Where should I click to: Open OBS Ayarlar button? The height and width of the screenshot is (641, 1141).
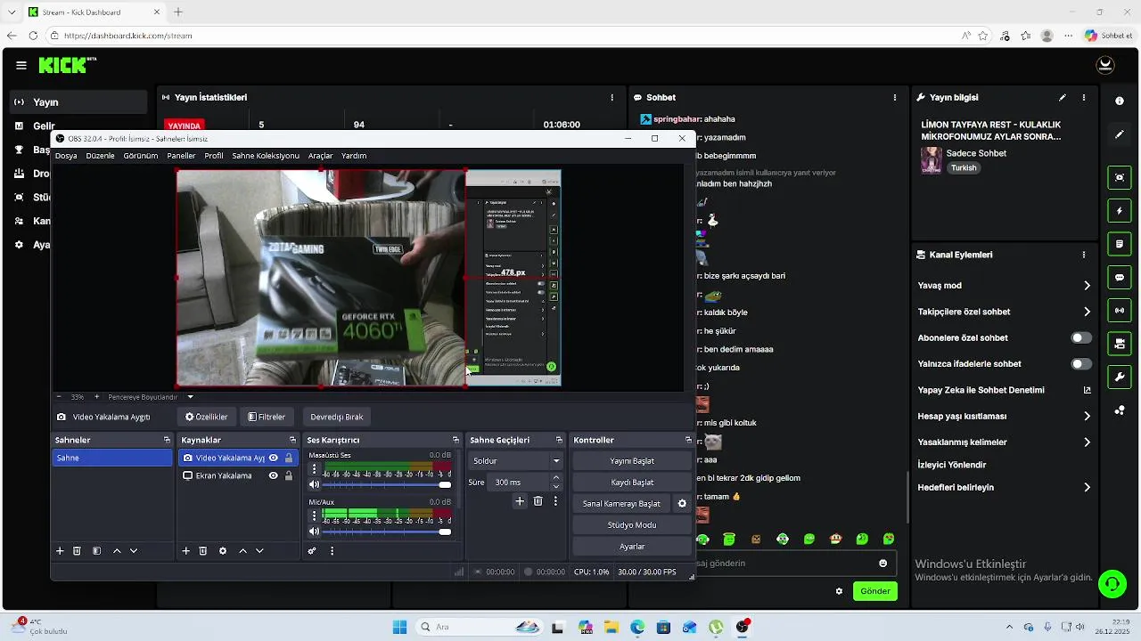click(x=632, y=547)
